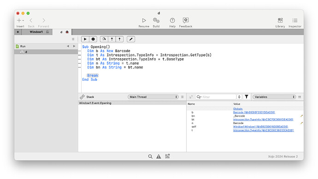Click the expression x² icon
The height and width of the screenshot is (179, 318).
click(x=191, y=97)
